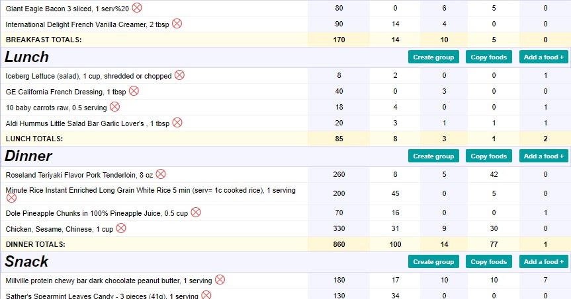Open Giant Eagle Bacon 3 sliced food item
Viewport: 571px width, 299px height.
[x=67, y=9]
